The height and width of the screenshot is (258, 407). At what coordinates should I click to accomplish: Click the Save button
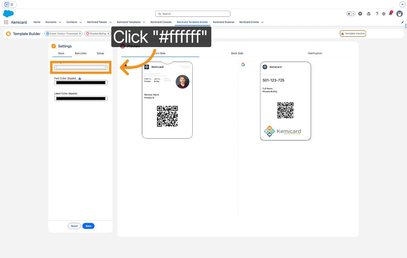[x=89, y=226]
